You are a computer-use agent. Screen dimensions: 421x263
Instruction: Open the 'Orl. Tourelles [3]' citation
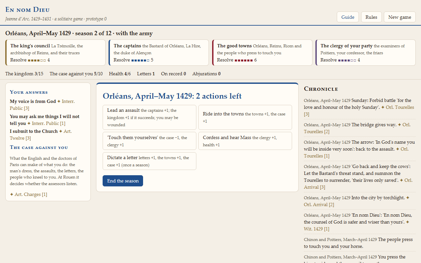coord(359,111)
